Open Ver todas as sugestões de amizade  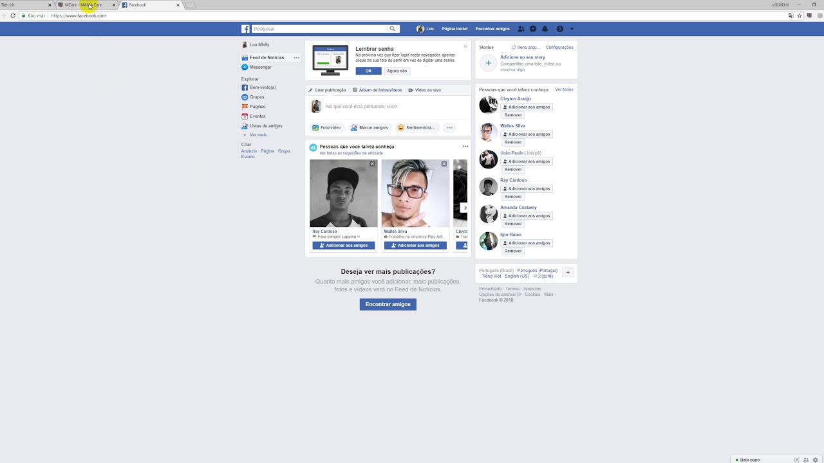[x=351, y=153]
